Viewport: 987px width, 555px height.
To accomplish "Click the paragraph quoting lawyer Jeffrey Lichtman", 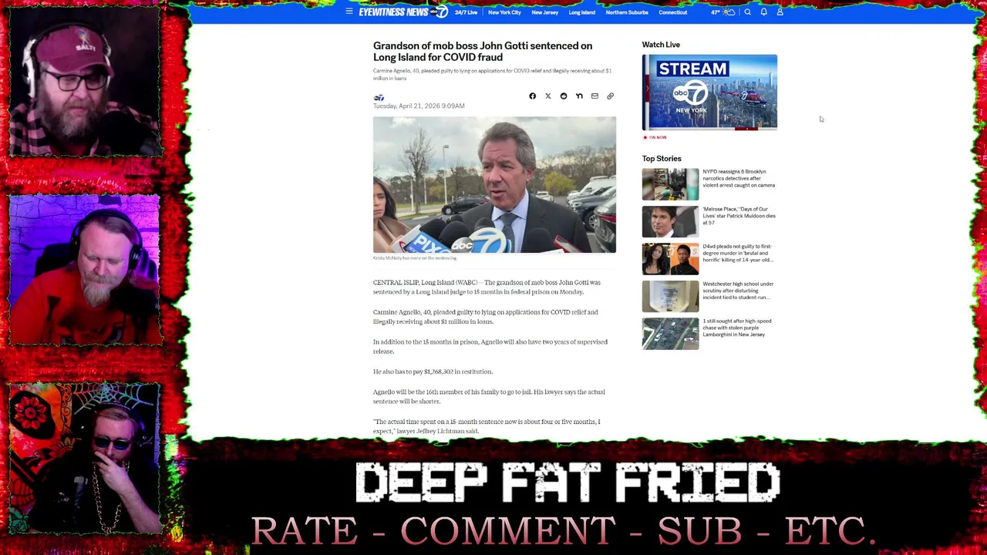I will (x=487, y=426).
